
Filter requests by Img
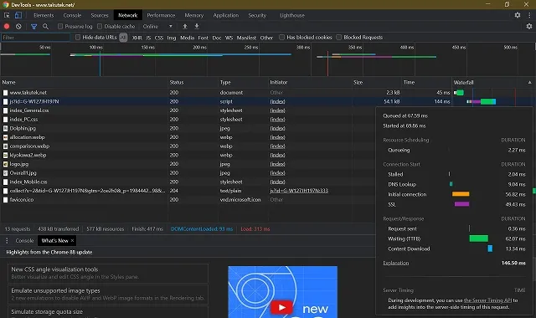[172, 38]
